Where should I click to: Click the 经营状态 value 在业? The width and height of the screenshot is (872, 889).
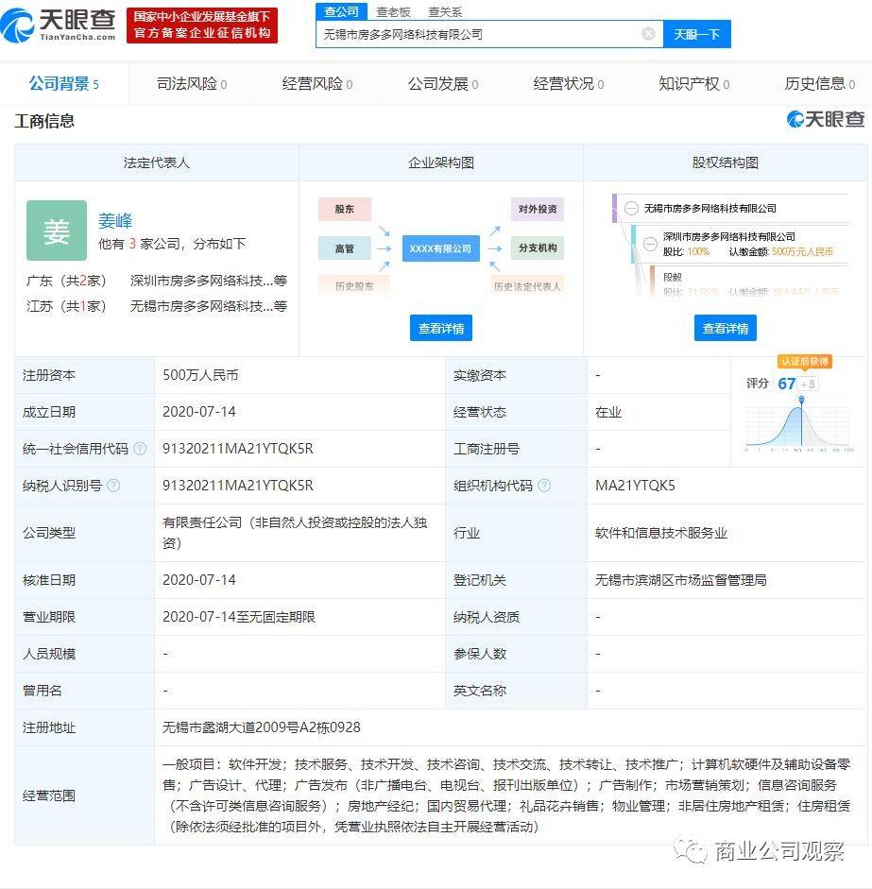click(x=608, y=412)
